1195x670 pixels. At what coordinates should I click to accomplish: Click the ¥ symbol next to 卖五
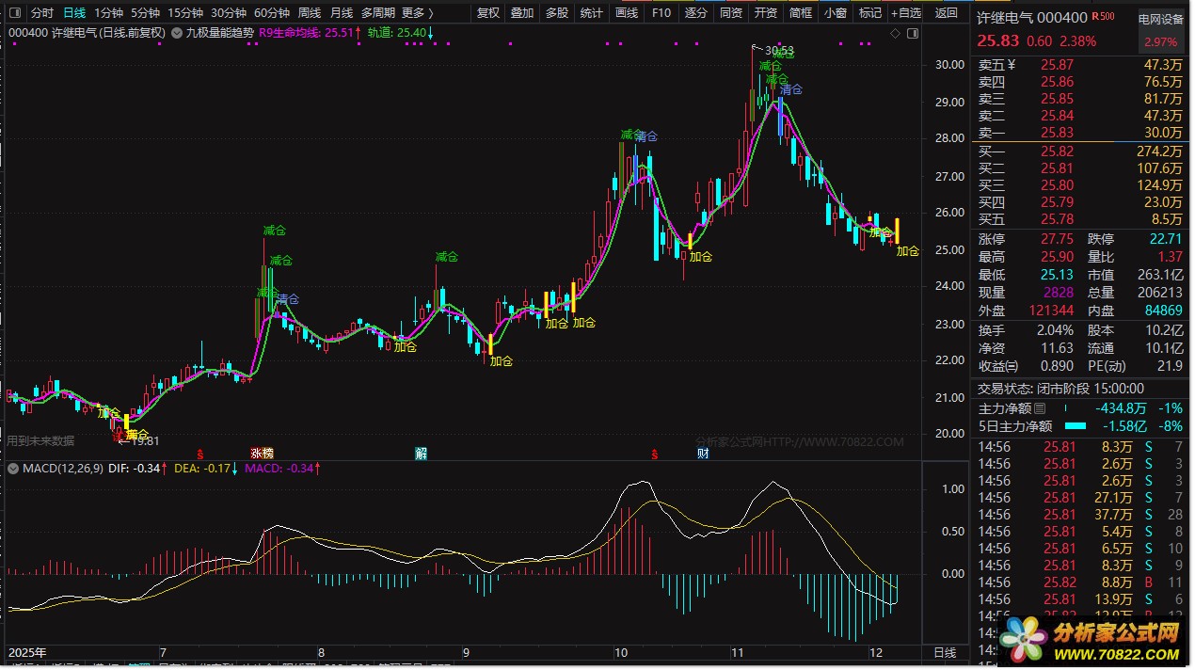(1012, 65)
